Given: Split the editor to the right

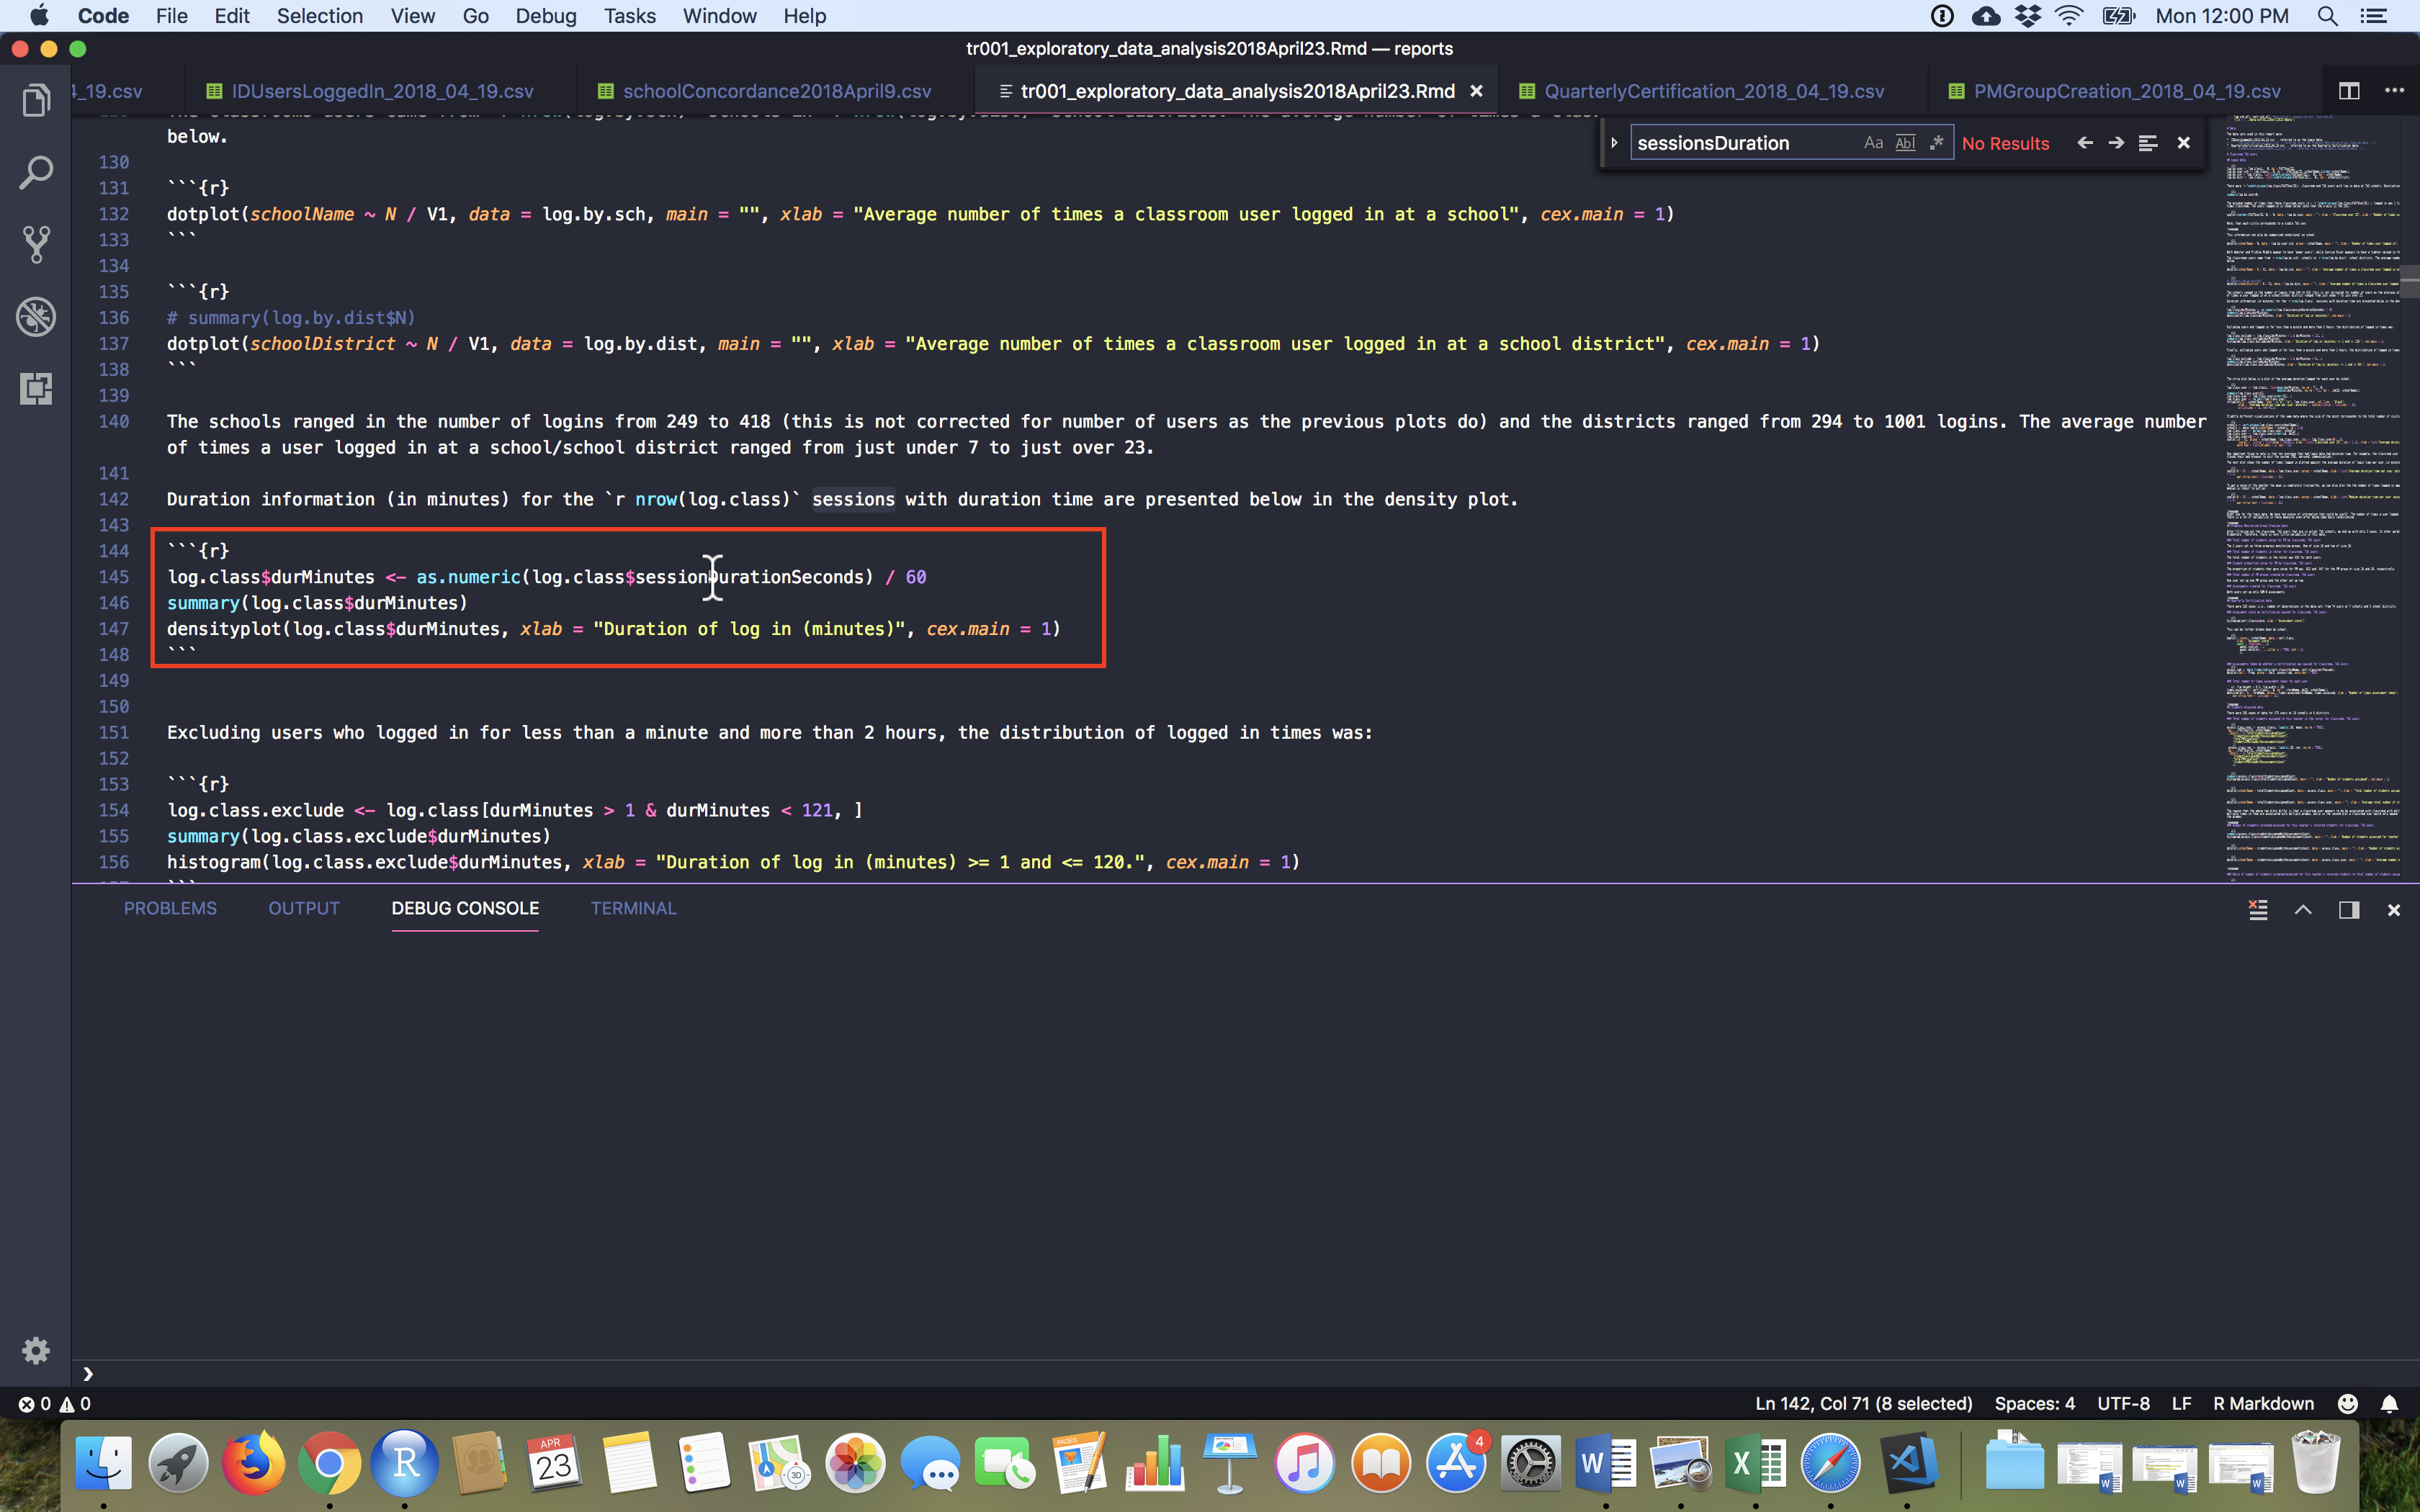Looking at the screenshot, I should pos(2349,91).
